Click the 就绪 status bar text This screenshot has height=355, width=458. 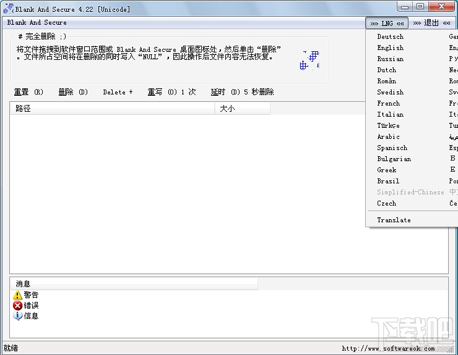(11, 348)
